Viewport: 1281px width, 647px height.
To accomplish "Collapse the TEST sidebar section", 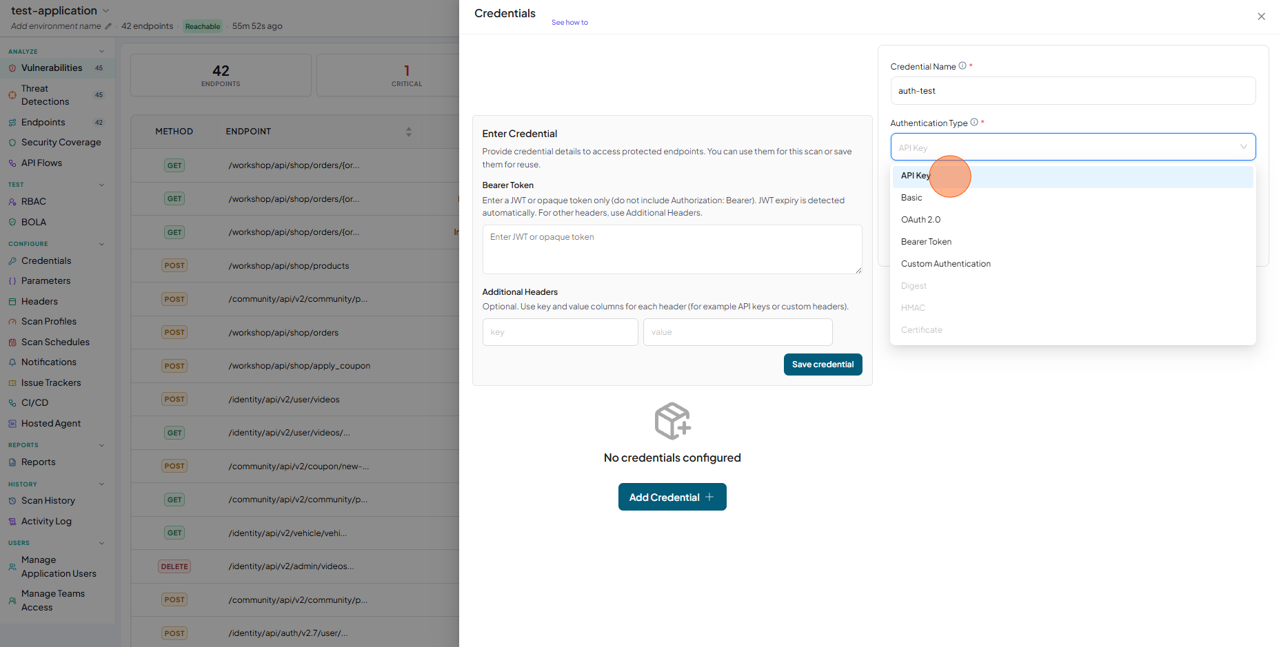I will click(x=102, y=185).
